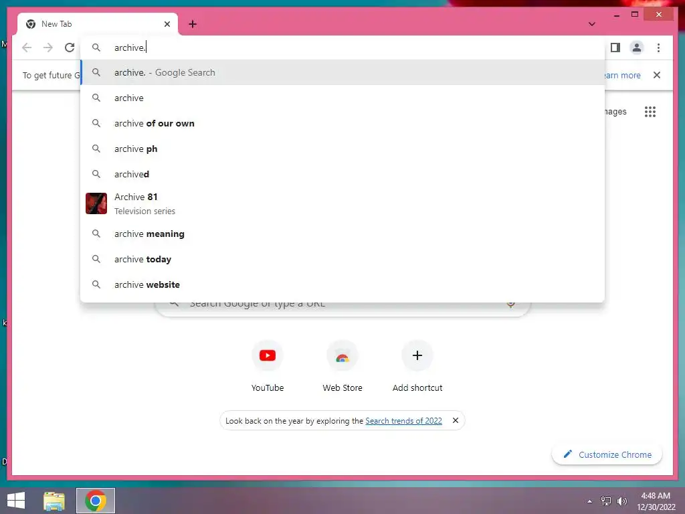The height and width of the screenshot is (514, 685).
Task: Open a new tab with plus button
Action: [193, 24]
